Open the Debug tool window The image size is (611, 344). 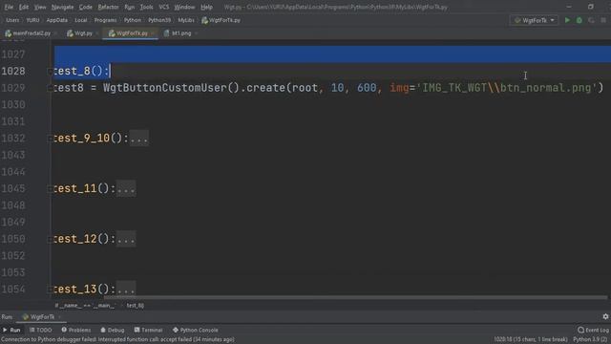pos(113,330)
